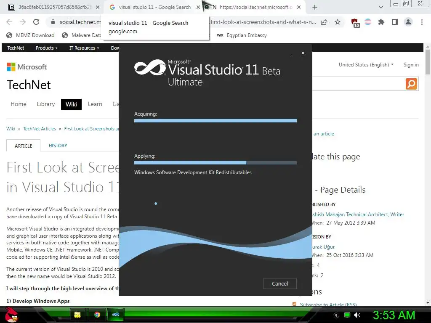The height and width of the screenshot is (323, 431).
Task: Open the uBlock Origin extension icon
Action: tap(355, 23)
